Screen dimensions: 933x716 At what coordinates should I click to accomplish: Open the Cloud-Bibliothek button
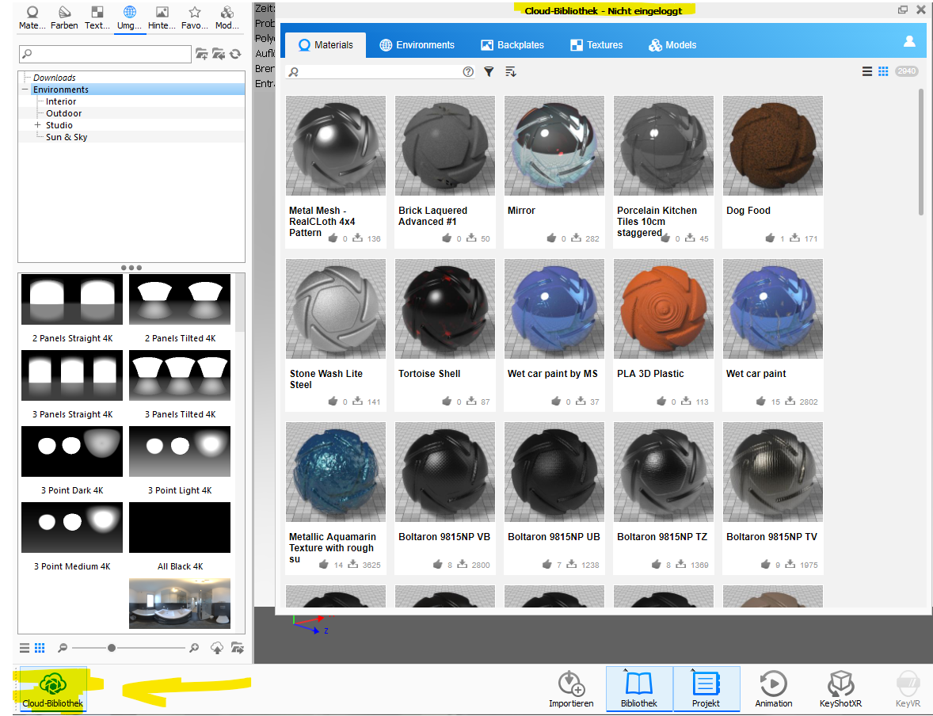pyautogui.click(x=53, y=689)
